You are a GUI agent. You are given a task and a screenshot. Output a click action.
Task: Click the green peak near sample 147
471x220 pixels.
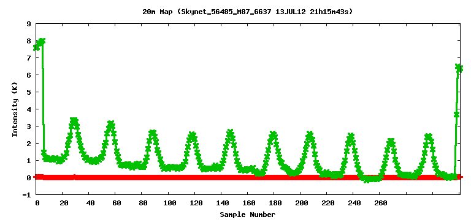[x=231, y=132]
